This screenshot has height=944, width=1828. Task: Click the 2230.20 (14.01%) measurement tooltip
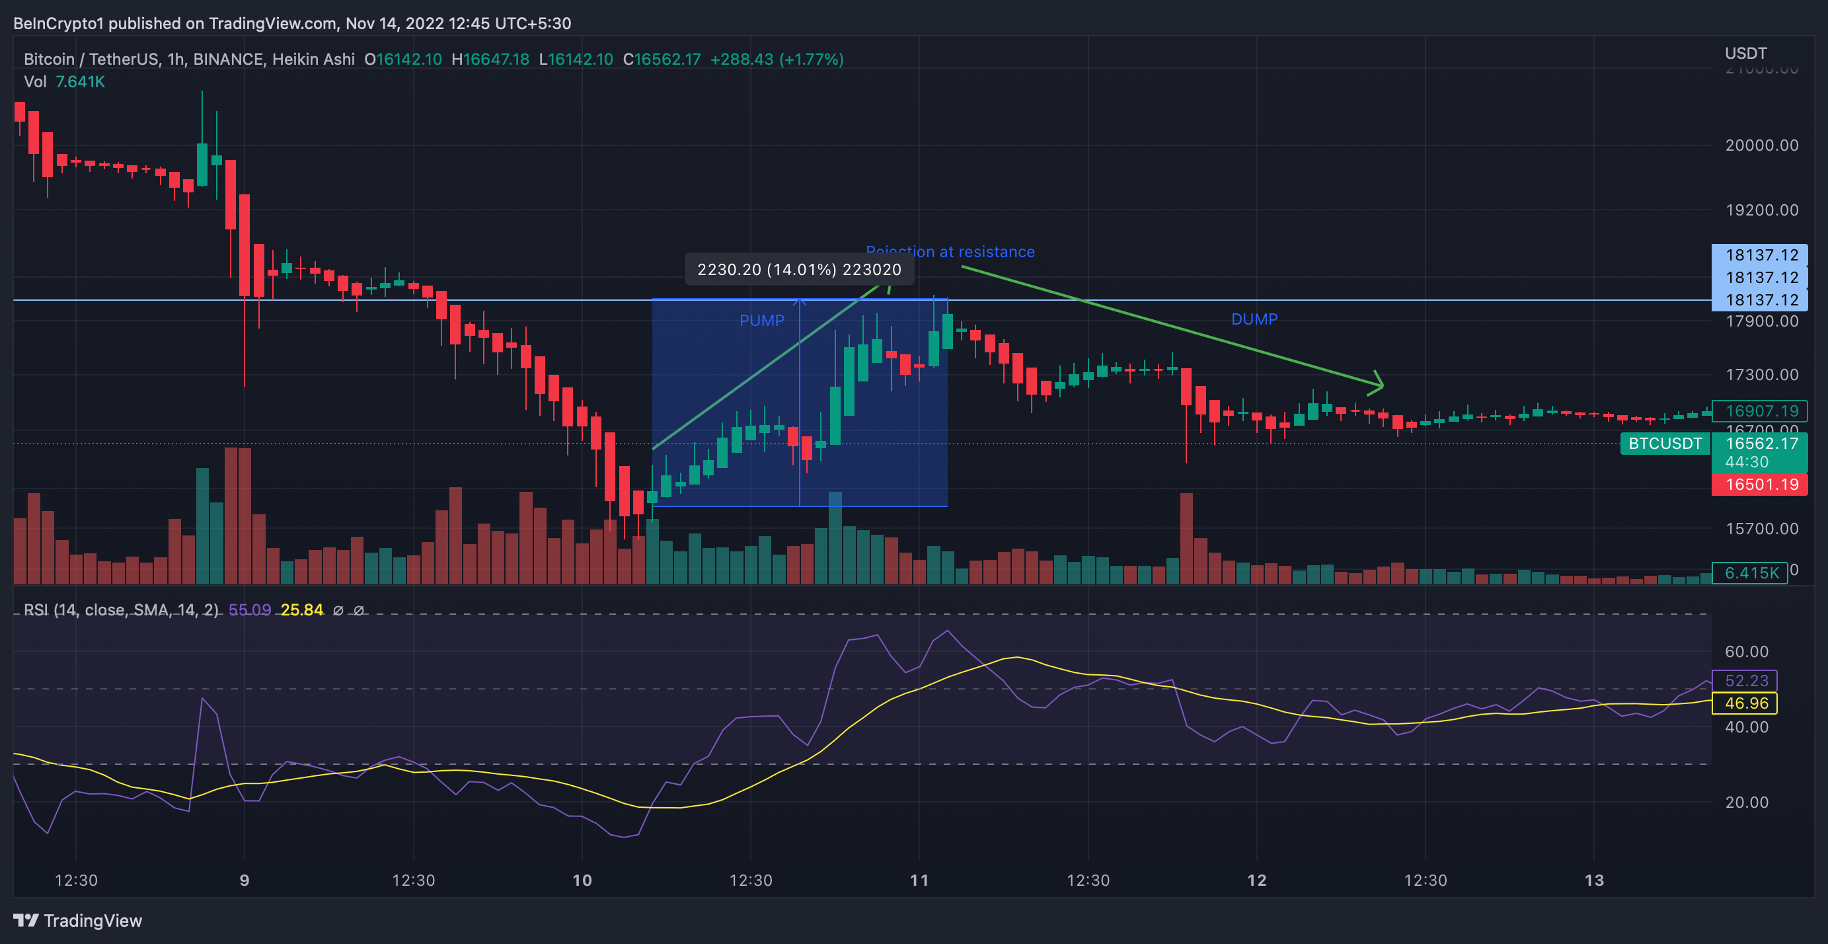799,270
